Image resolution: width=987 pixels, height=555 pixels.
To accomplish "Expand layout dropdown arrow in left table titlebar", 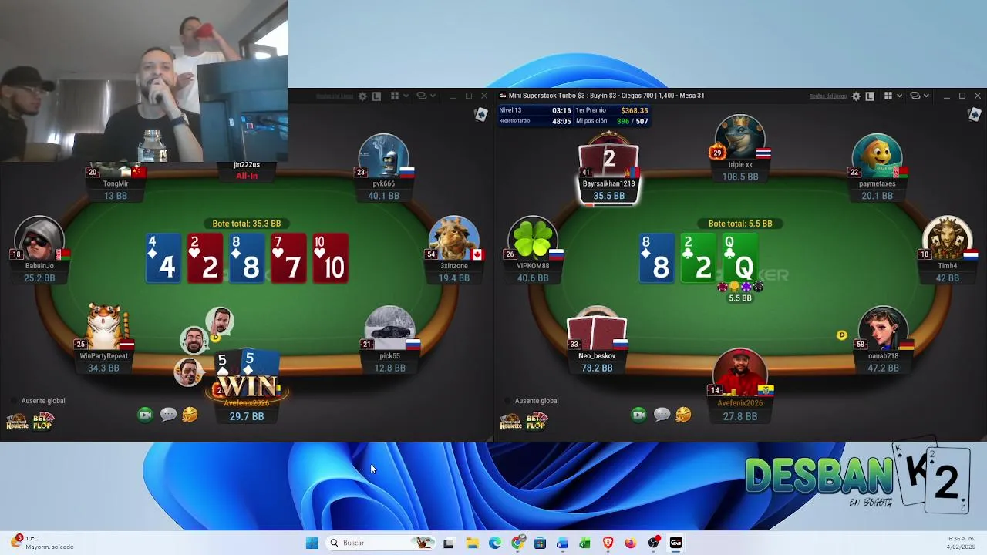I will coord(406,96).
